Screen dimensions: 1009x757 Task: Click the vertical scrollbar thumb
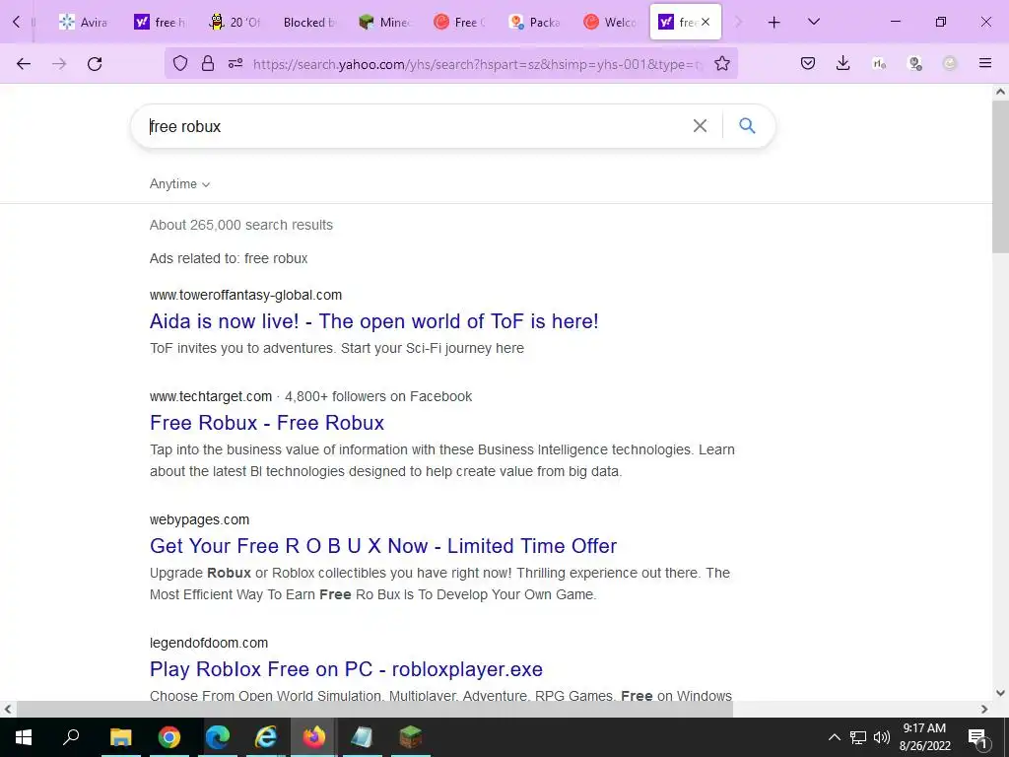tap(1001, 175)
